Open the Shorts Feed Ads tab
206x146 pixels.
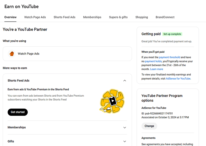[64, 17]
